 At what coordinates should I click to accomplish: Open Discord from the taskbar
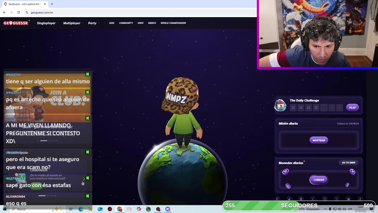[168, 209]
